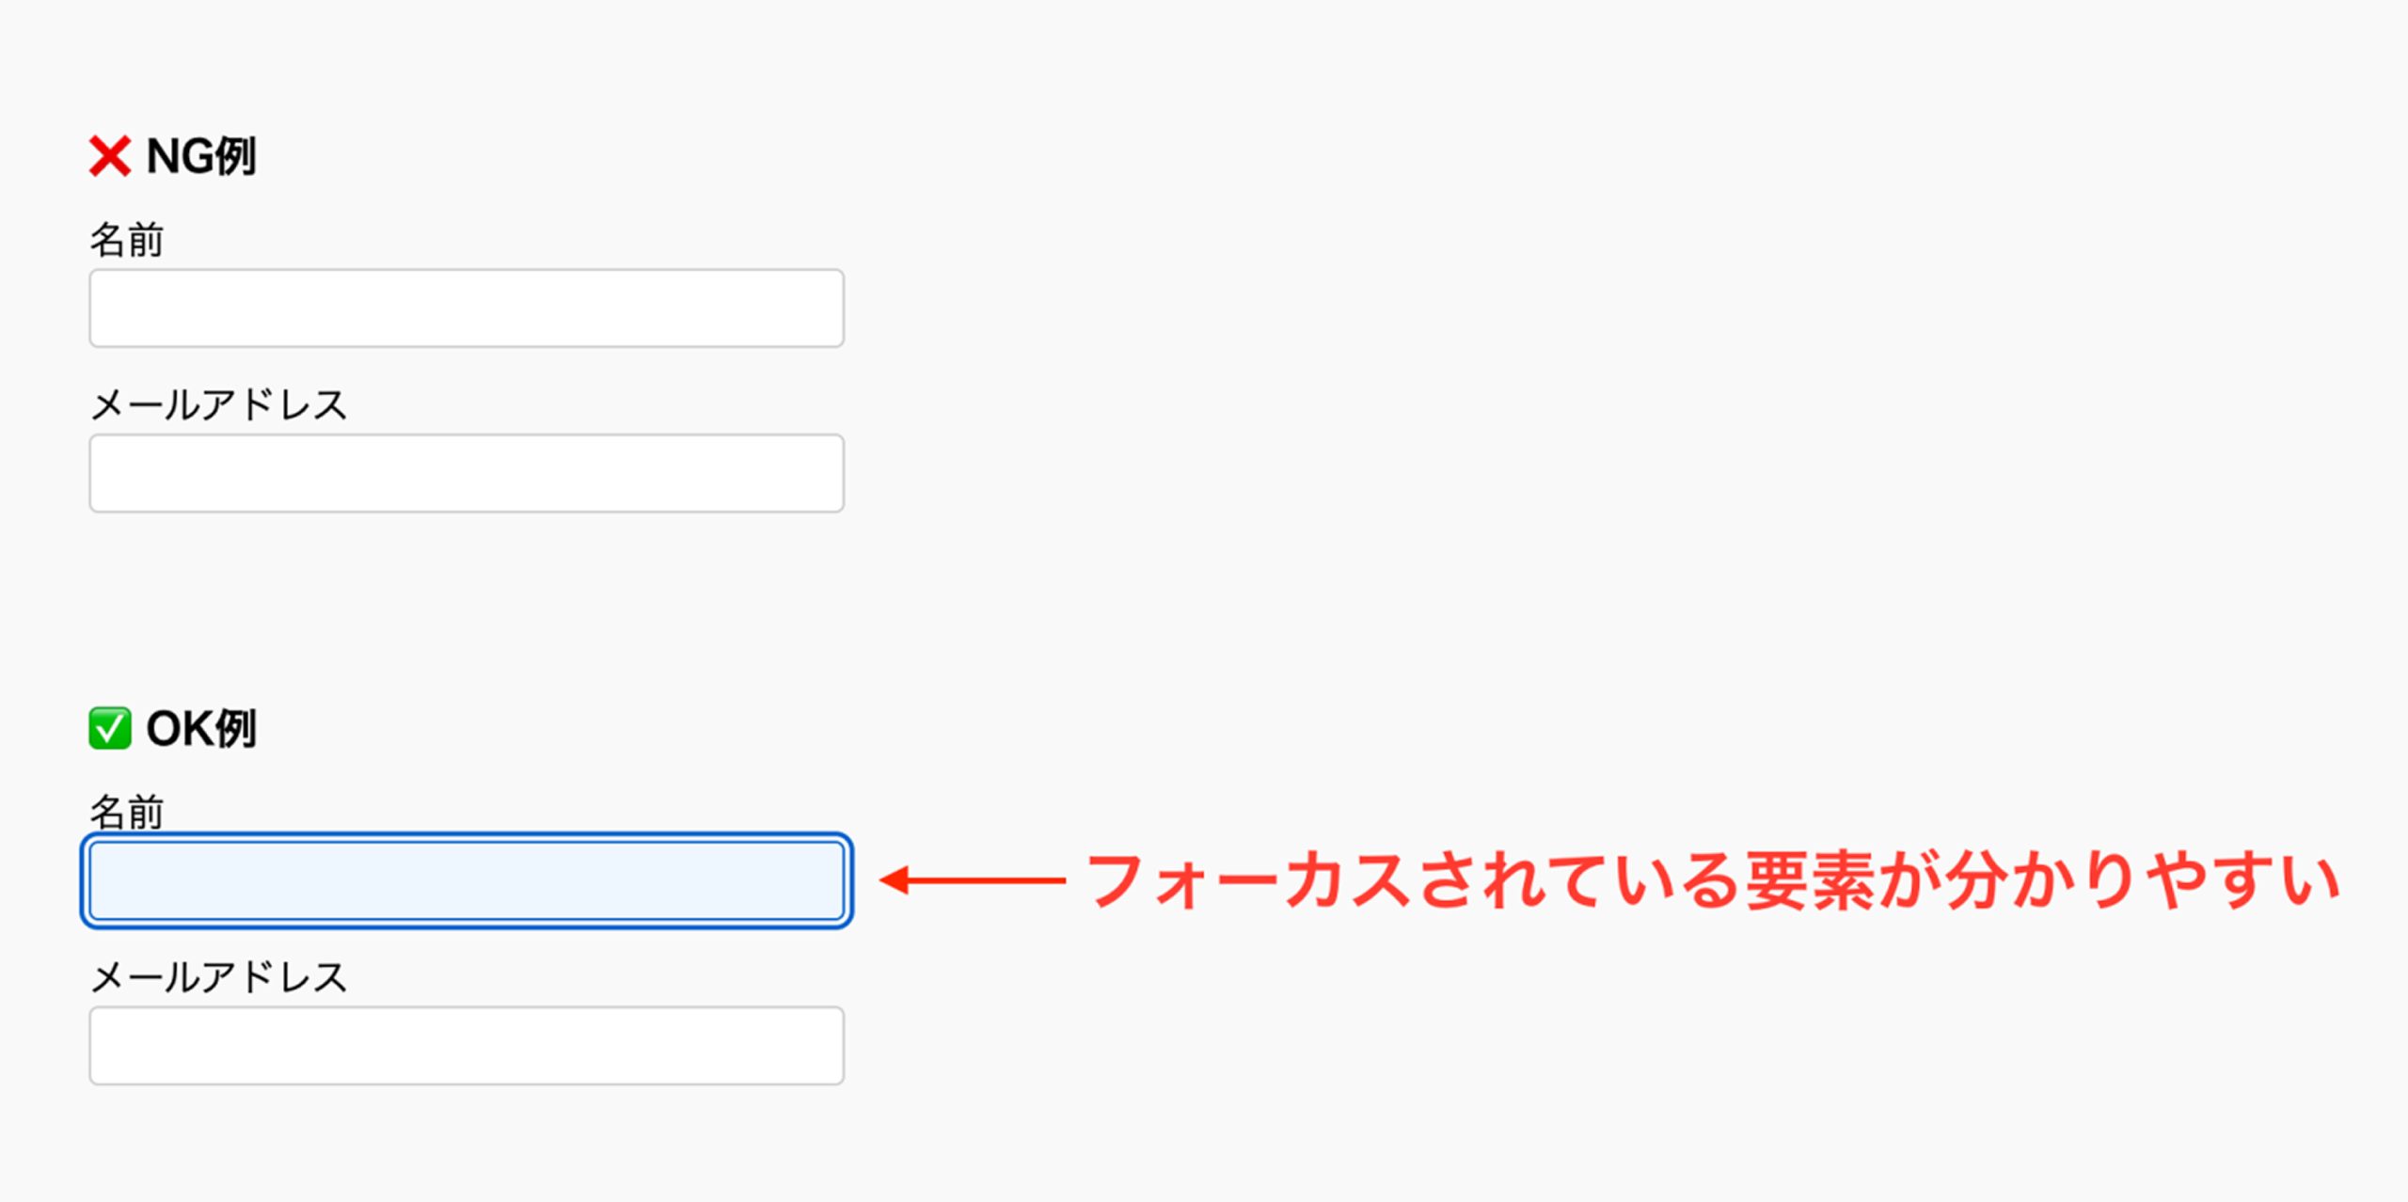
Task: Click the OK例 heading text
Action: coord(200,728)
